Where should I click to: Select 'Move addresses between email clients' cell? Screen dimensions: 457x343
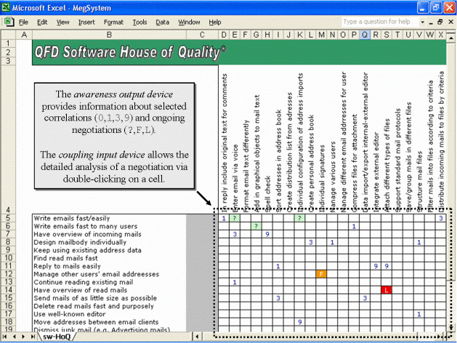tap(109, 322)
